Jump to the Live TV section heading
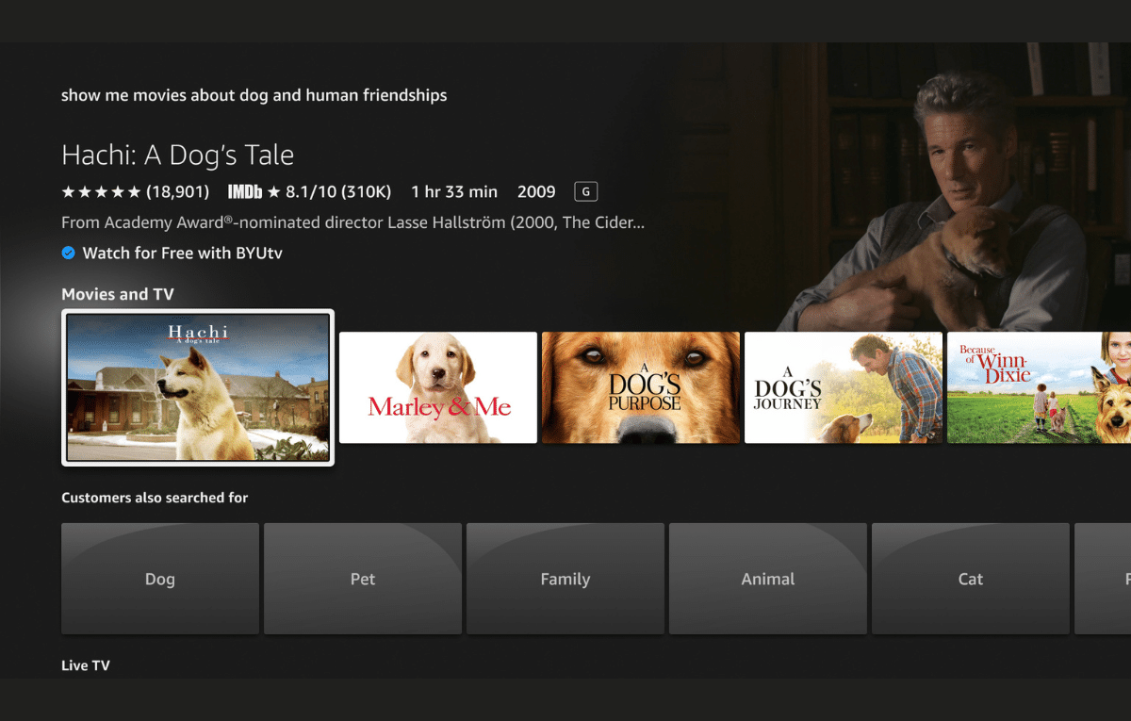The image size is (1131, 721). tap(86, 665)
